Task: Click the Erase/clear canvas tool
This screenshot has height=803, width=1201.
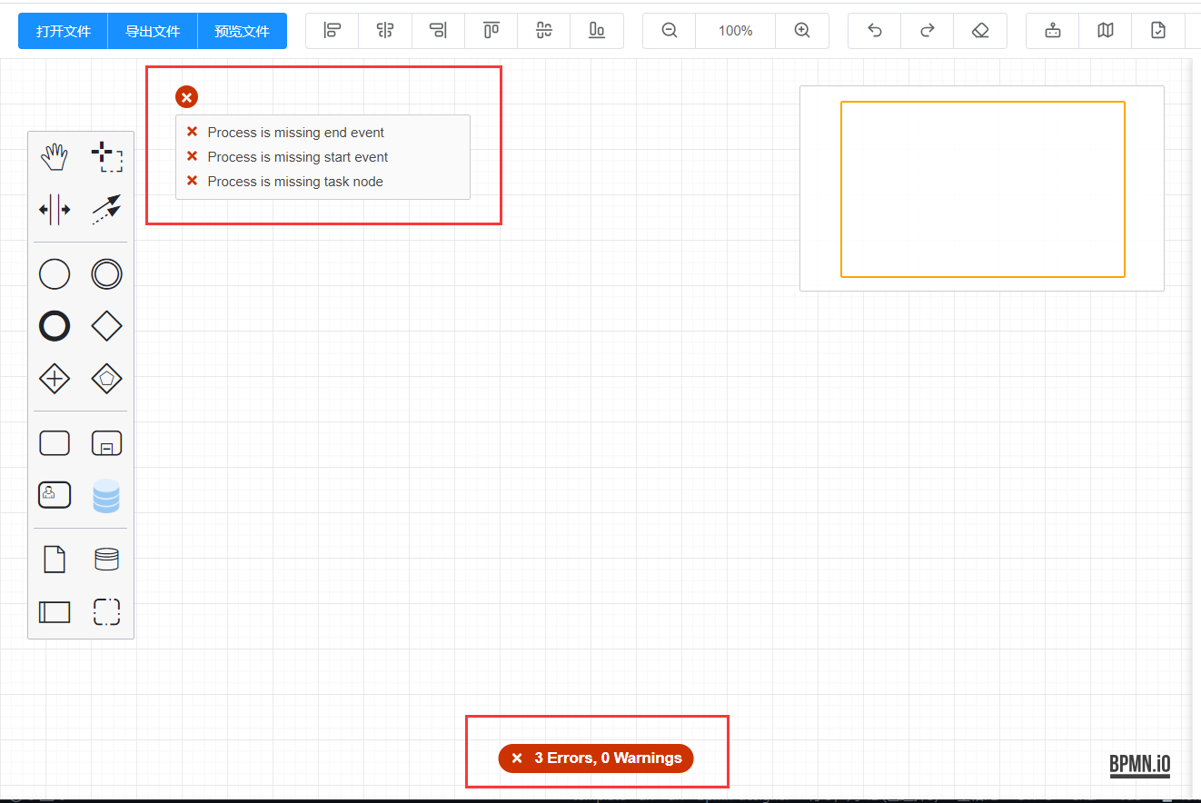Action: pos(980,30)
